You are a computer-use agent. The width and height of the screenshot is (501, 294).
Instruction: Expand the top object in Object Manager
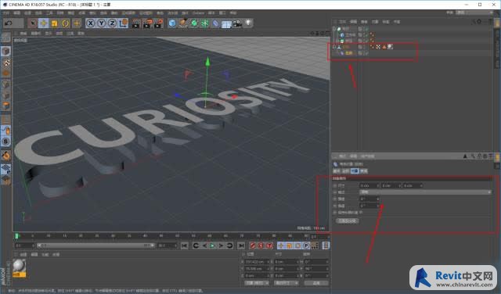pyautogui.click(x=334, y=29)
